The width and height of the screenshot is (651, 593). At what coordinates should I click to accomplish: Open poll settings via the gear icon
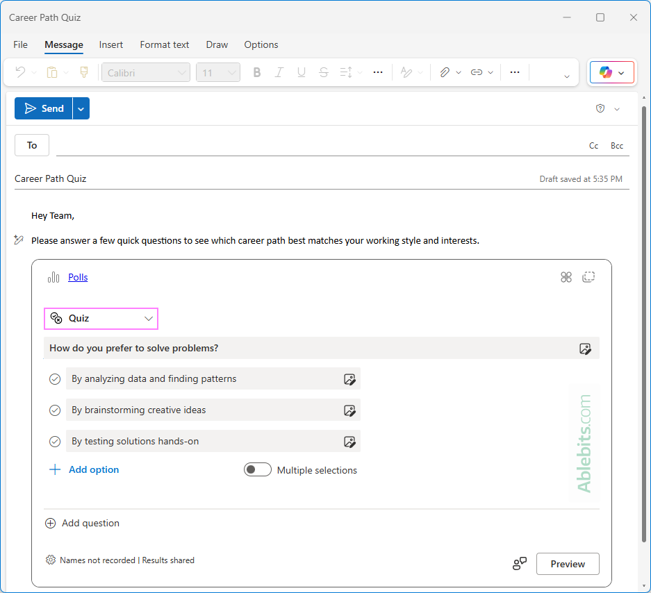coord(49,560)
